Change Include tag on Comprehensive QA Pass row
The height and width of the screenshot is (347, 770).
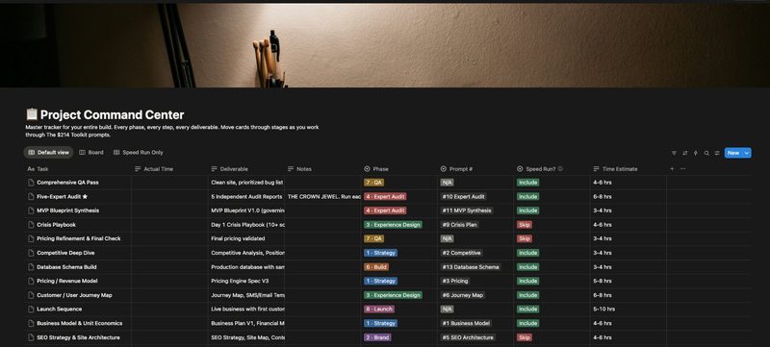[527, 183]
